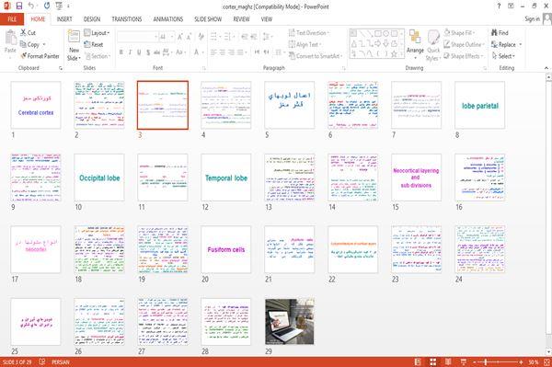Click the zoom slider handle
Viewport: 552px width, 367px height.
pyautogui.click(x=486, y=361)
